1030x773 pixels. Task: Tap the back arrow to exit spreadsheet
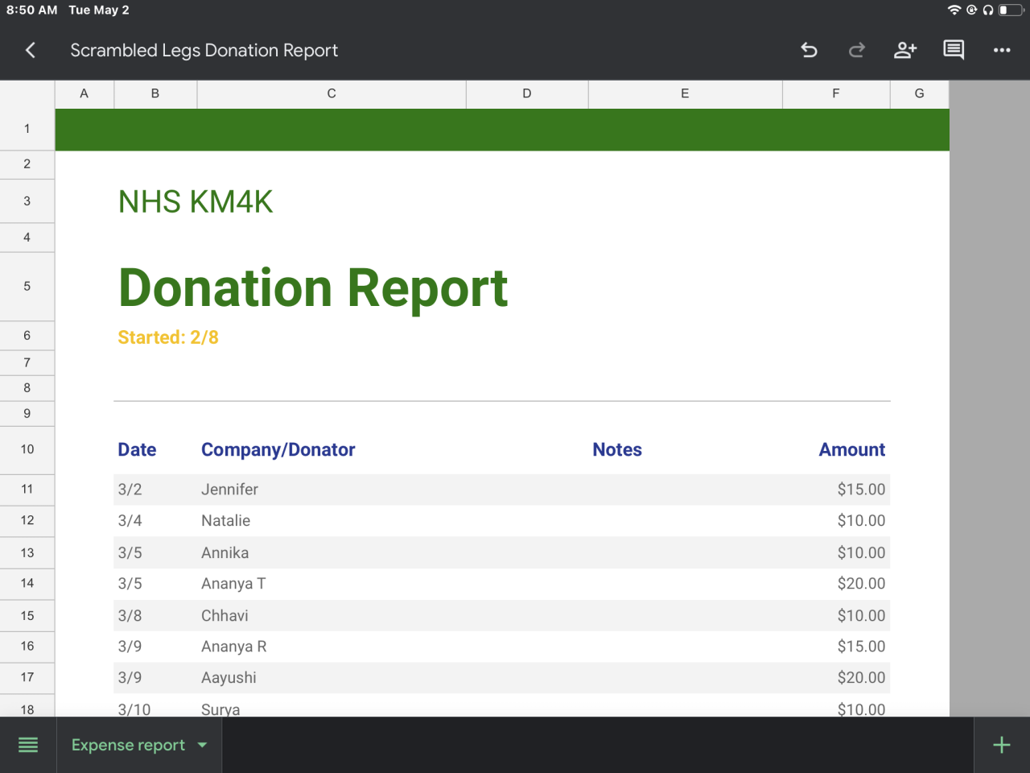(x=31, y=50)
